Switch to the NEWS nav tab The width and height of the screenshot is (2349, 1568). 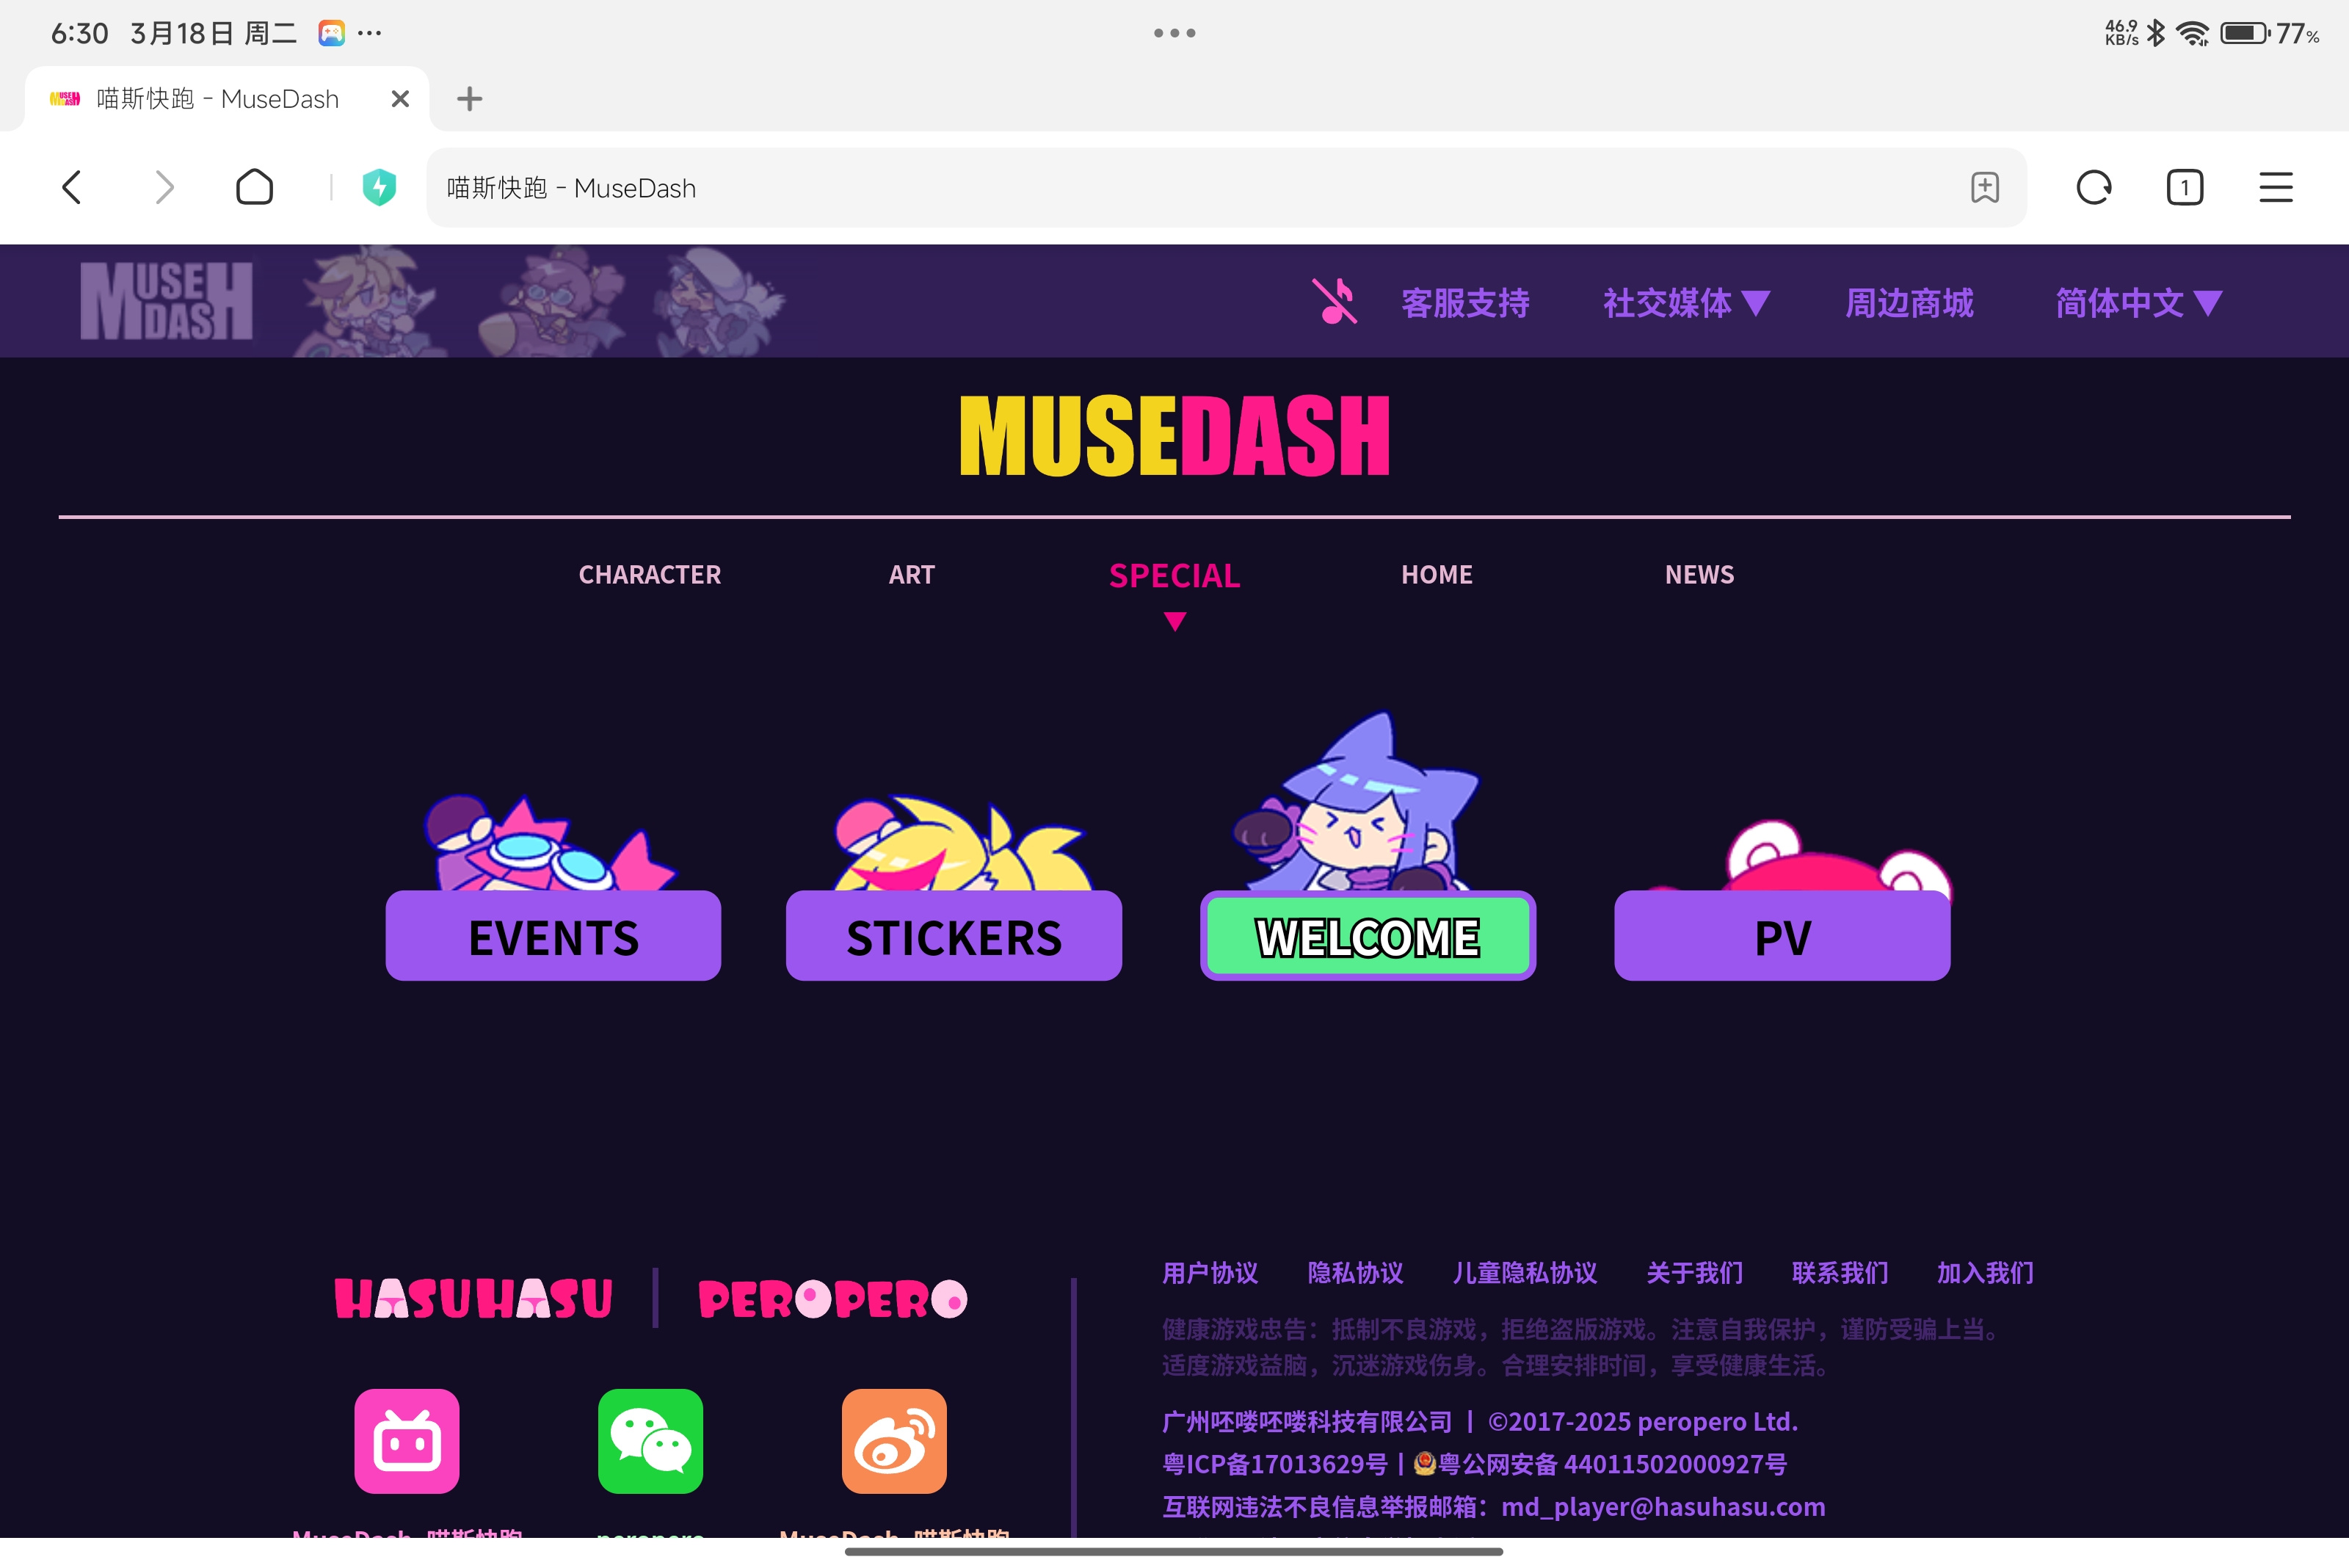[x=1699, y=575]
